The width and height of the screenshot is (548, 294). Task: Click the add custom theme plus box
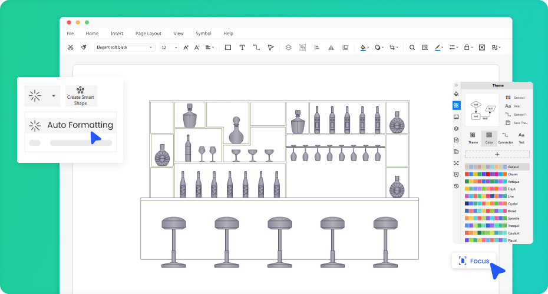pyautogui.click(x=497, y=154)
